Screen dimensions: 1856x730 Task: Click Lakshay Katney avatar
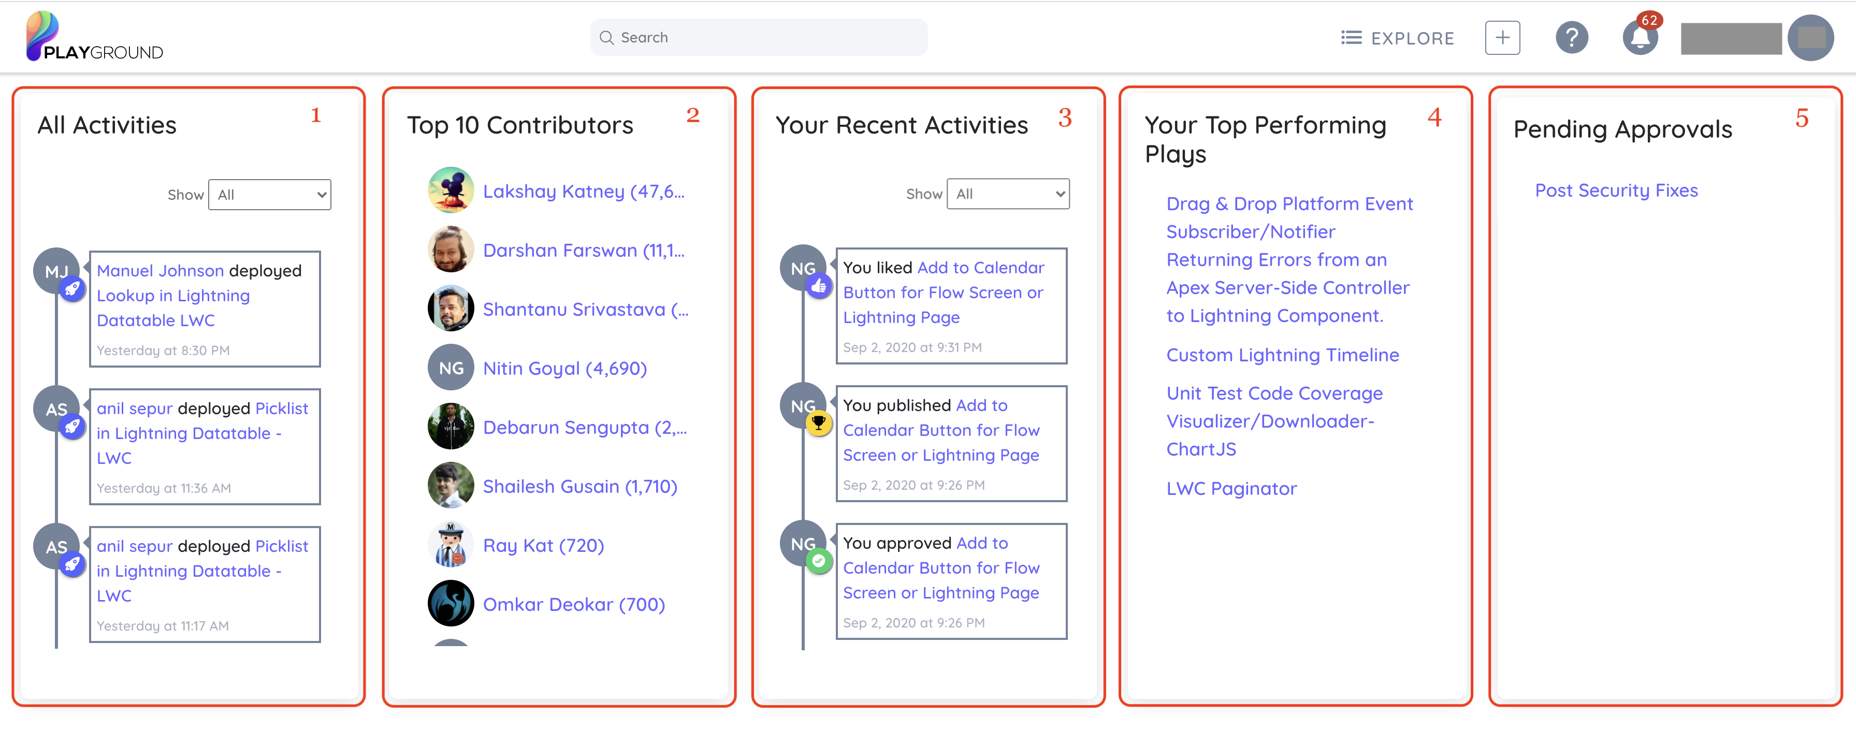point(451,190)
